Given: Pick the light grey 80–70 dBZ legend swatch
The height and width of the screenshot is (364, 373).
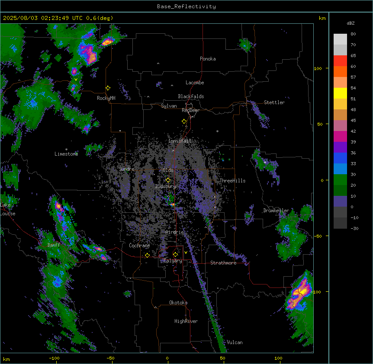Looking at the screenshot, I should (x=340, y=39).
